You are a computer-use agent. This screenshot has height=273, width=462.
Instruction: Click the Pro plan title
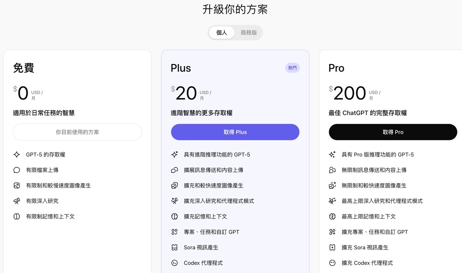pyautogui.click(x=336, y=68)
